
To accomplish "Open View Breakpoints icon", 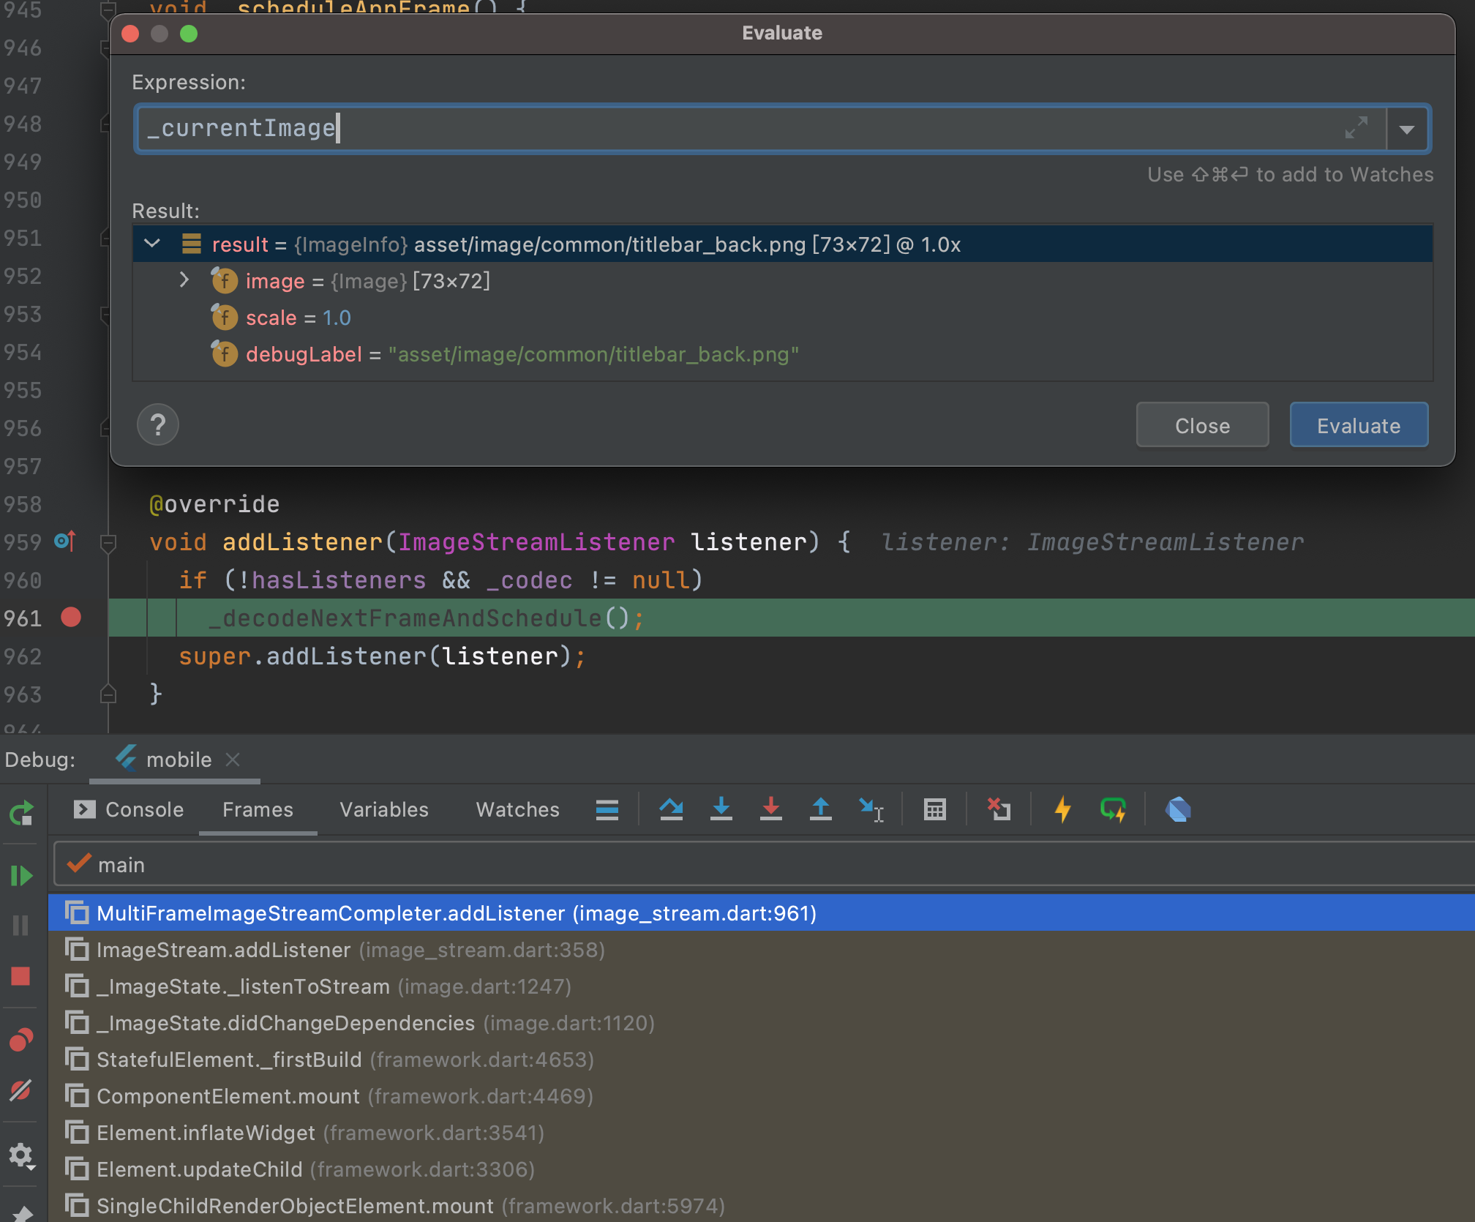I will [x=21, y=1040].
